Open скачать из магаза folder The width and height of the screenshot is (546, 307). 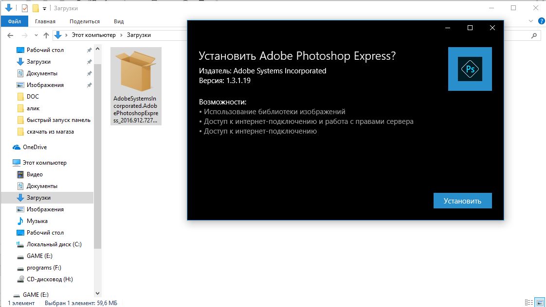click(x=50, y=132)
